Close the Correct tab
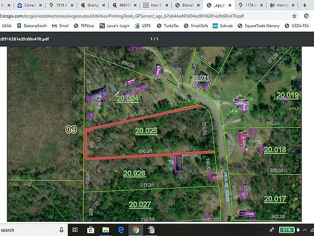The image size is (314, 236). [41, 5]
